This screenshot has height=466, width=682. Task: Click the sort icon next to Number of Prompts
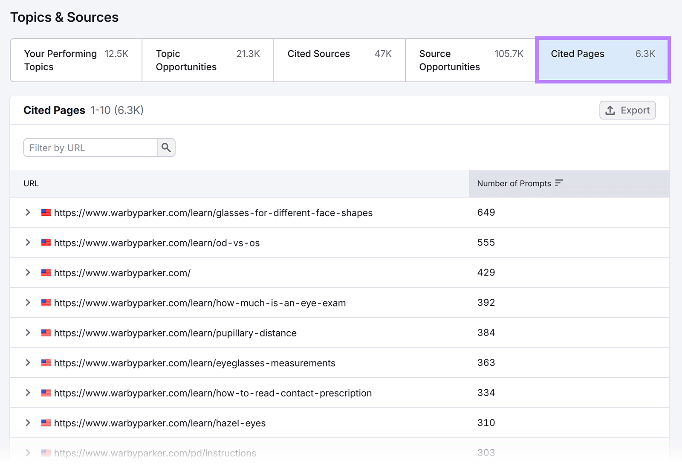pos(559,183)
